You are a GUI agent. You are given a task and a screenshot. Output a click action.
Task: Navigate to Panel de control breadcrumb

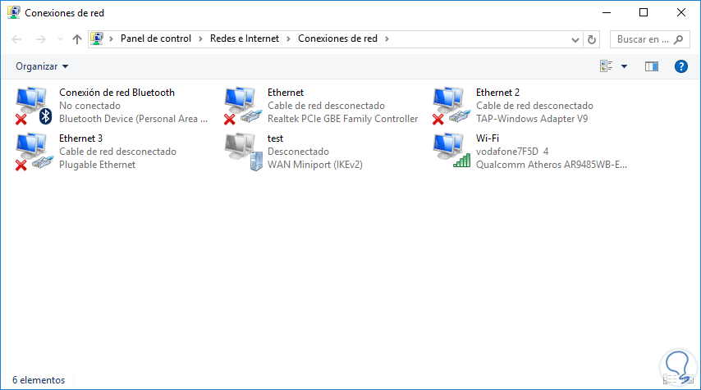pos(156,39)
